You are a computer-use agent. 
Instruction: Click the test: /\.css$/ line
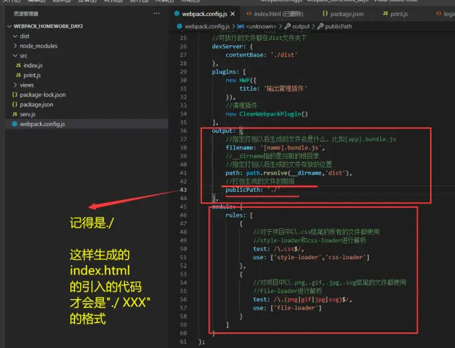click(x=279, y=249)
